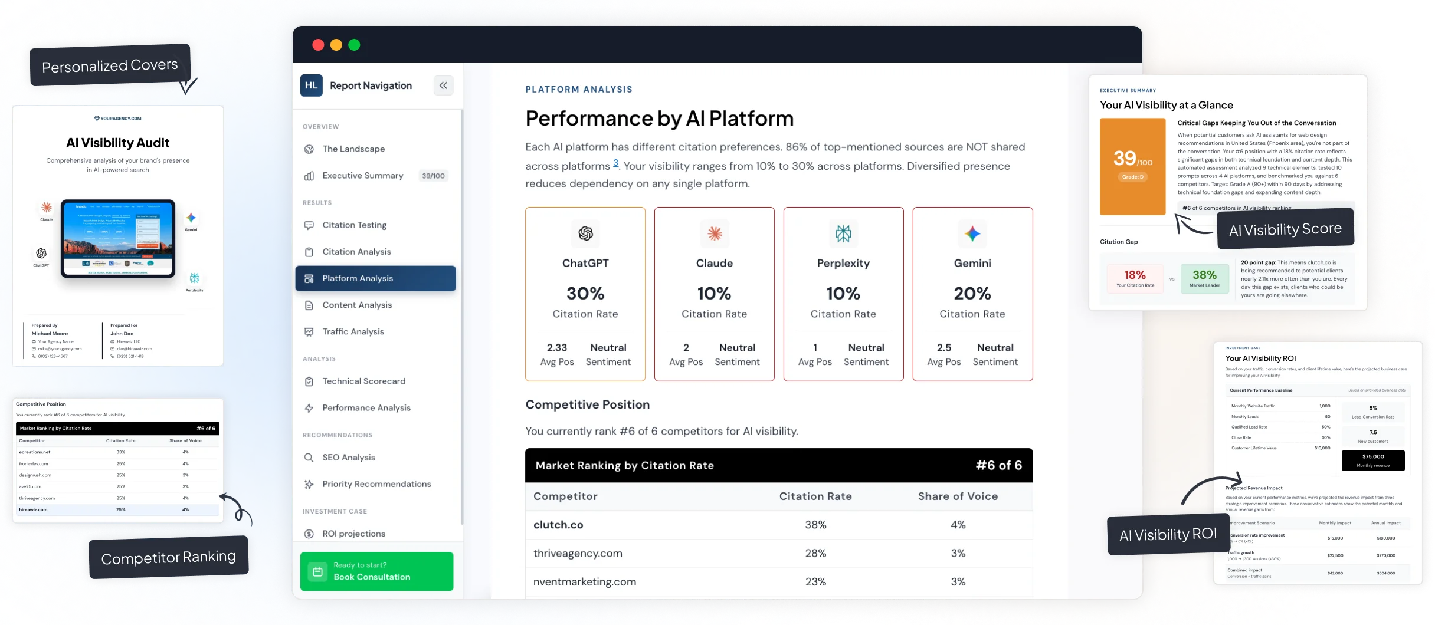
Task: Click the HL logo badge
Action: 311,85
